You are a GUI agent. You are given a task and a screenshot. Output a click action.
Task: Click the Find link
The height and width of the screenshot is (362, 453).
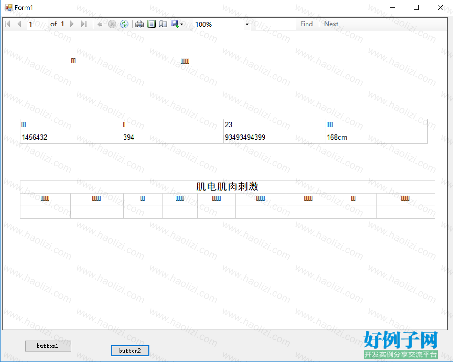tap(306, 24)
